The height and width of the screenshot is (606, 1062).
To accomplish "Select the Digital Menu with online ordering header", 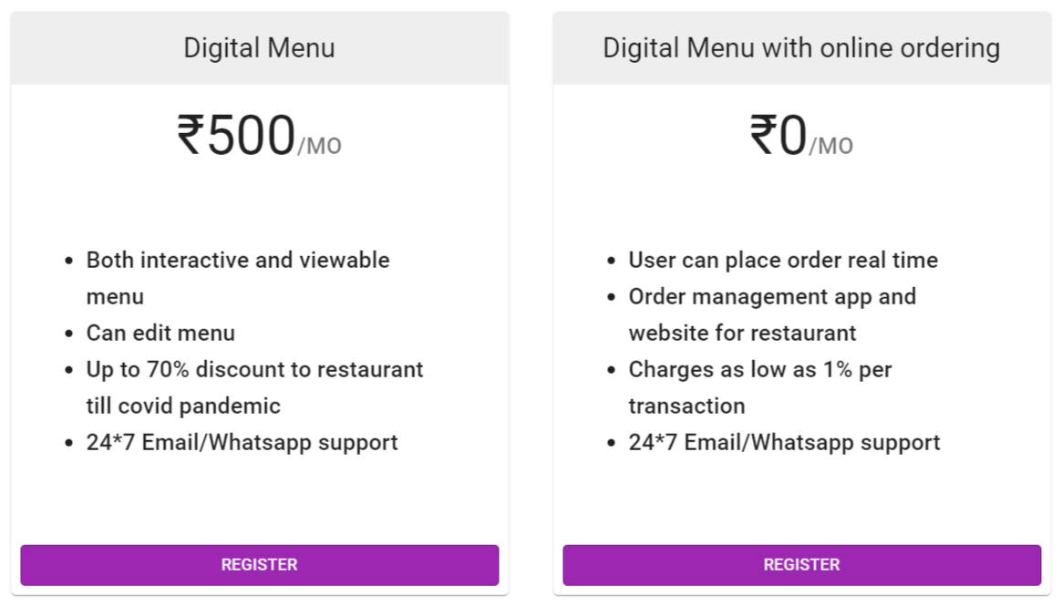I will [x=800, y=47].
